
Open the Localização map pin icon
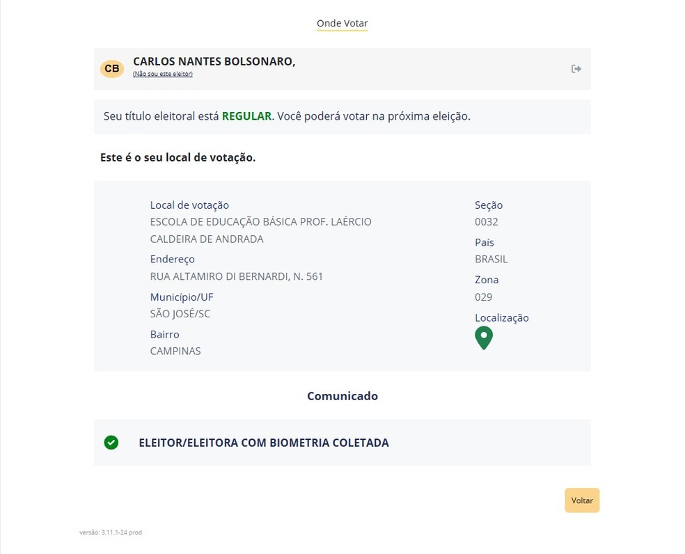(483, 338)
